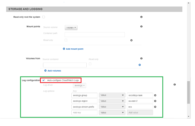Click info icon beside Mount points
The image size is (195, 126).
(141, 27)
